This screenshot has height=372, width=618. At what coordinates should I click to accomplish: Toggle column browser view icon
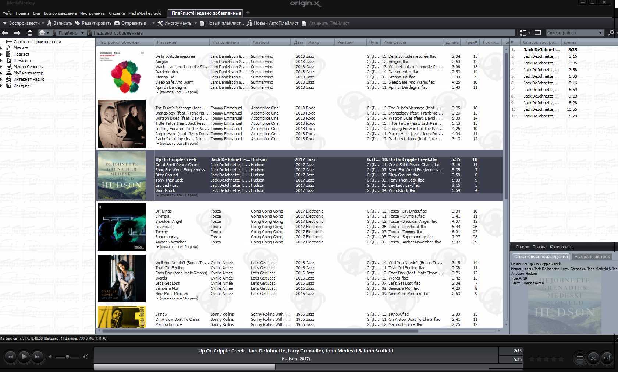[x=537, y=32]
